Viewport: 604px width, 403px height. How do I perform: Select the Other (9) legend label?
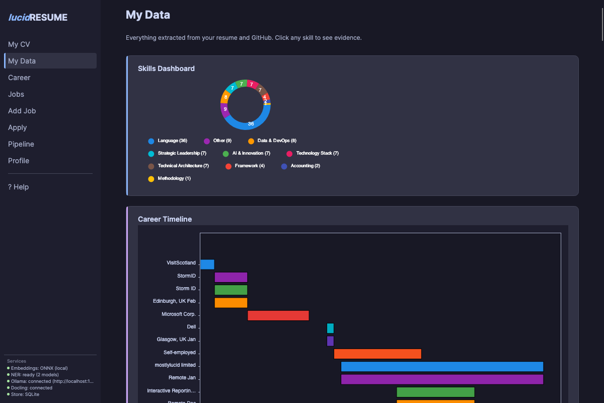[222, 141]
